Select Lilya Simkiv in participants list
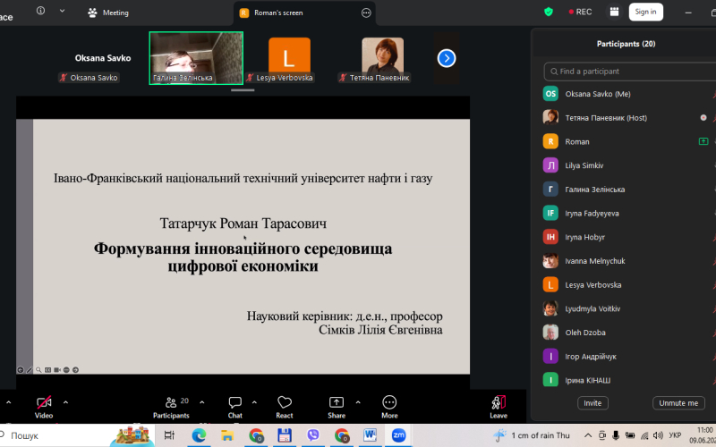This screenshot has width=716, height=447. pos(628,165)
